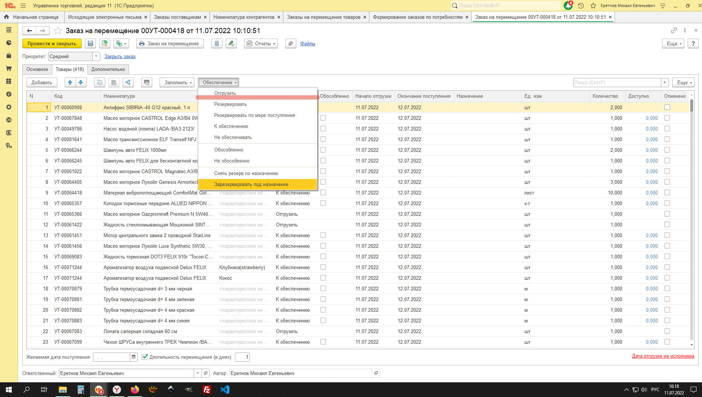Open the Закрыть заказ link
Screen dimensions: 702x397
coord(120,56)
